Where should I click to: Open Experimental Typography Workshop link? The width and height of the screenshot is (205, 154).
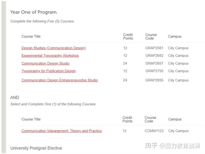pyautogui.click(x=50, y=56)
